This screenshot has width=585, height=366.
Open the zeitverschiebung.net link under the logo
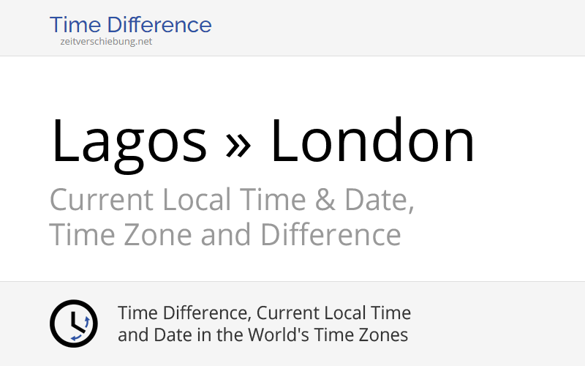click(x=106, y=42)
